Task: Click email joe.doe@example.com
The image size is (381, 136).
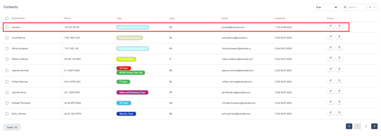Action: click(x=233, y=27)
